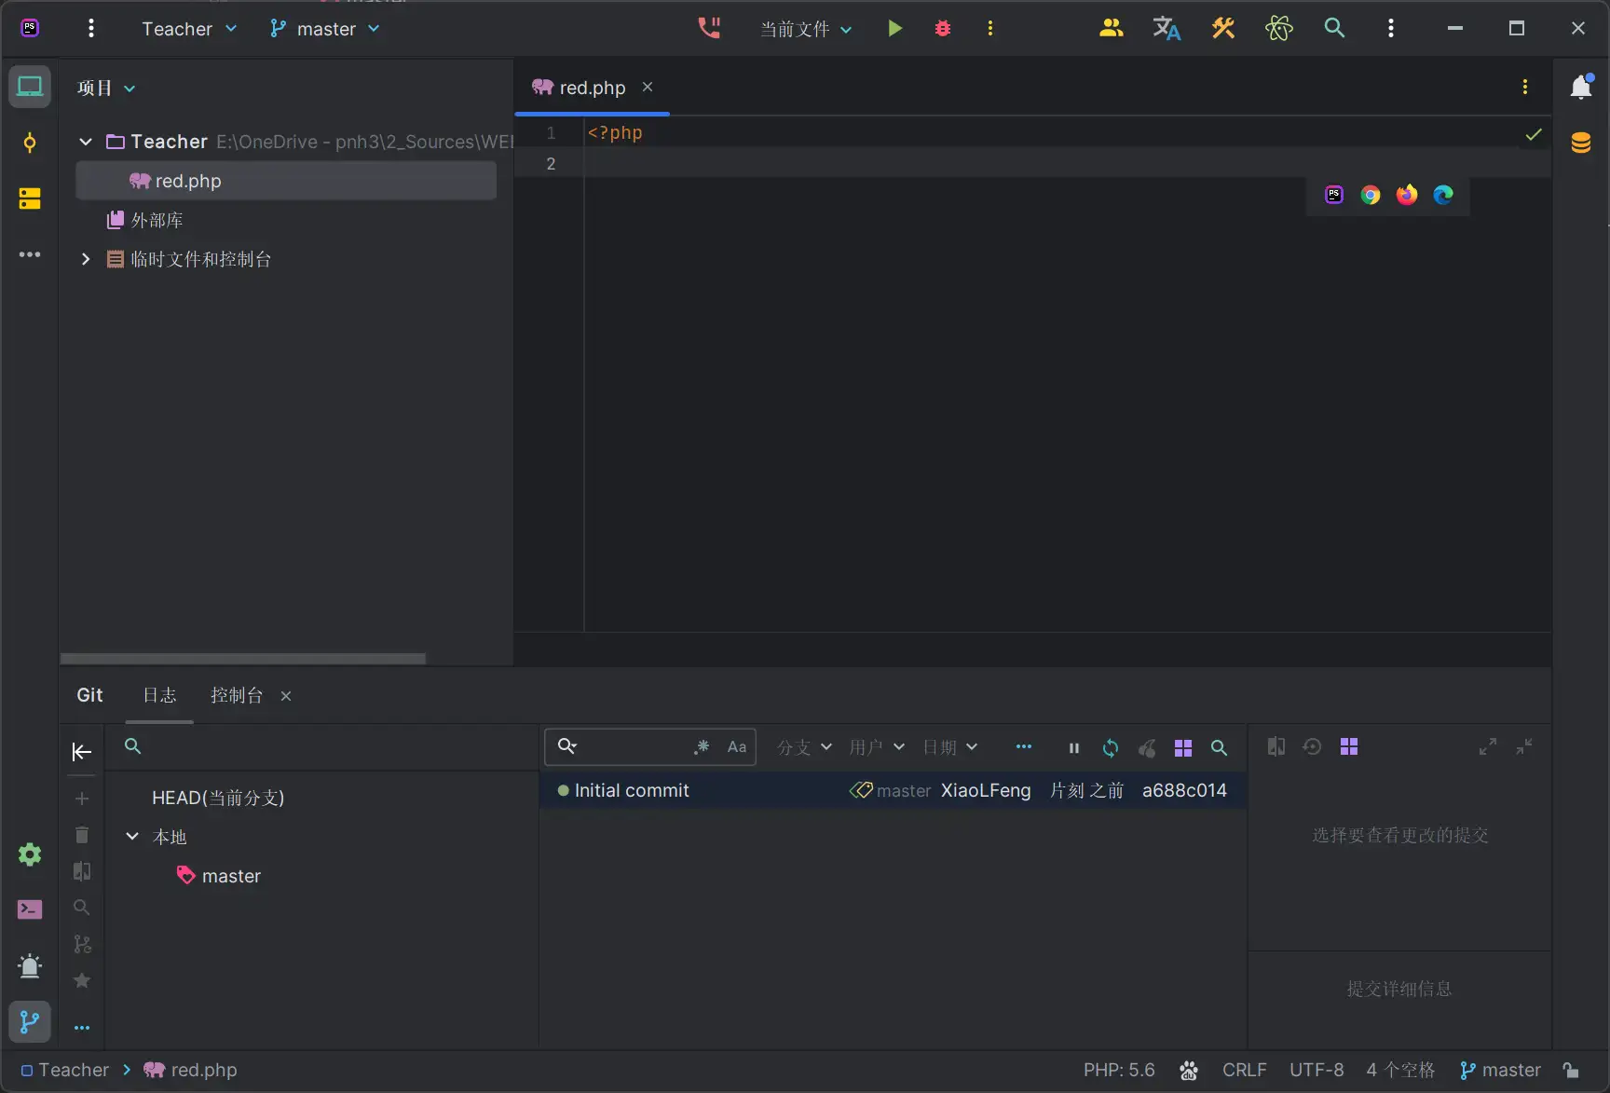
Task: Click PHP: 5.6 language level in status bar
Action: point(1119,1070)
